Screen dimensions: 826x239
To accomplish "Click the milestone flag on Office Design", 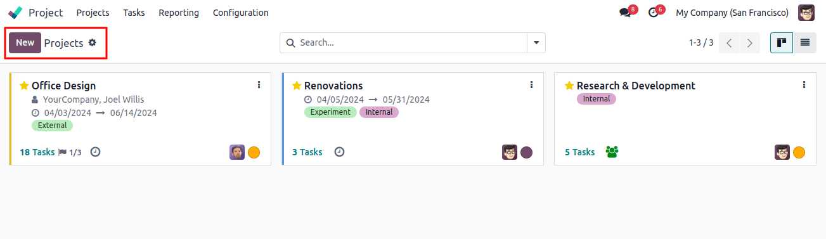I will (x=62, y=152).
